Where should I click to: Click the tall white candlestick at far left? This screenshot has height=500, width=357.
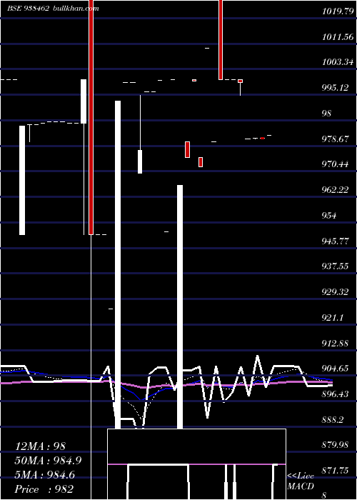point(22,180)
